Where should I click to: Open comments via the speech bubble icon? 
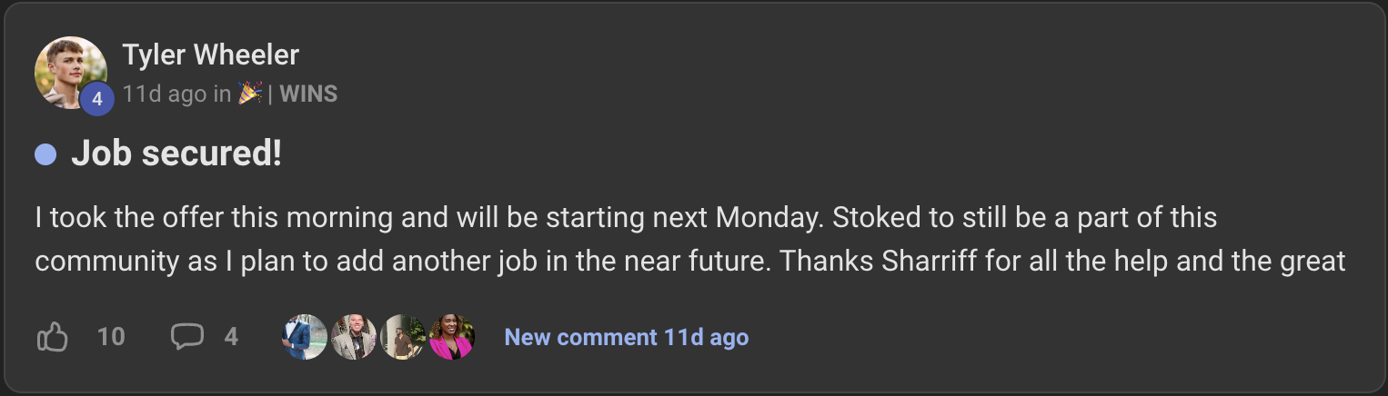click(186, 337)
